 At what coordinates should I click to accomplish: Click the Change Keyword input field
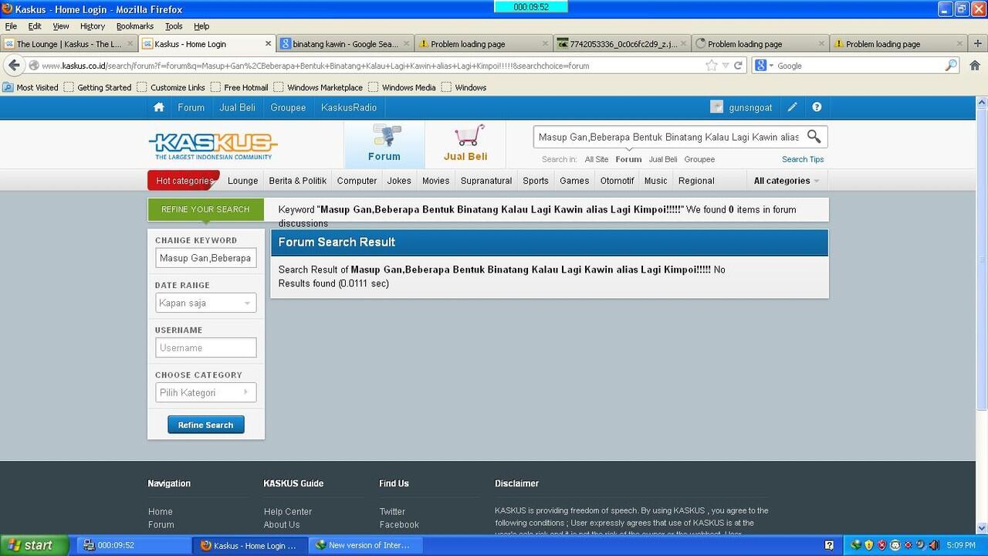206,258
